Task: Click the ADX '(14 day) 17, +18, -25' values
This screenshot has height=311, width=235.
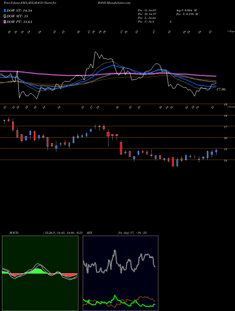Action: tap(132, 233)
